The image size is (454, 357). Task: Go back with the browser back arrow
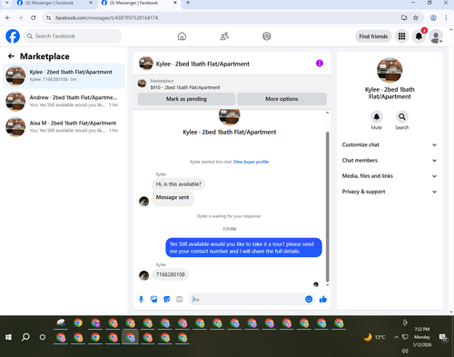click(x=8, y=18)
